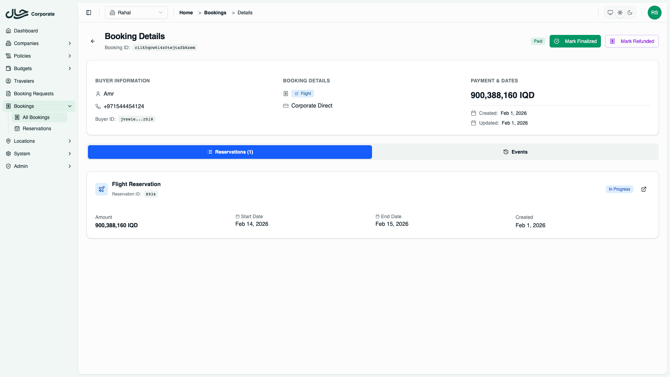Click the Mark Finalized button
670x377 pixels.
575,41
